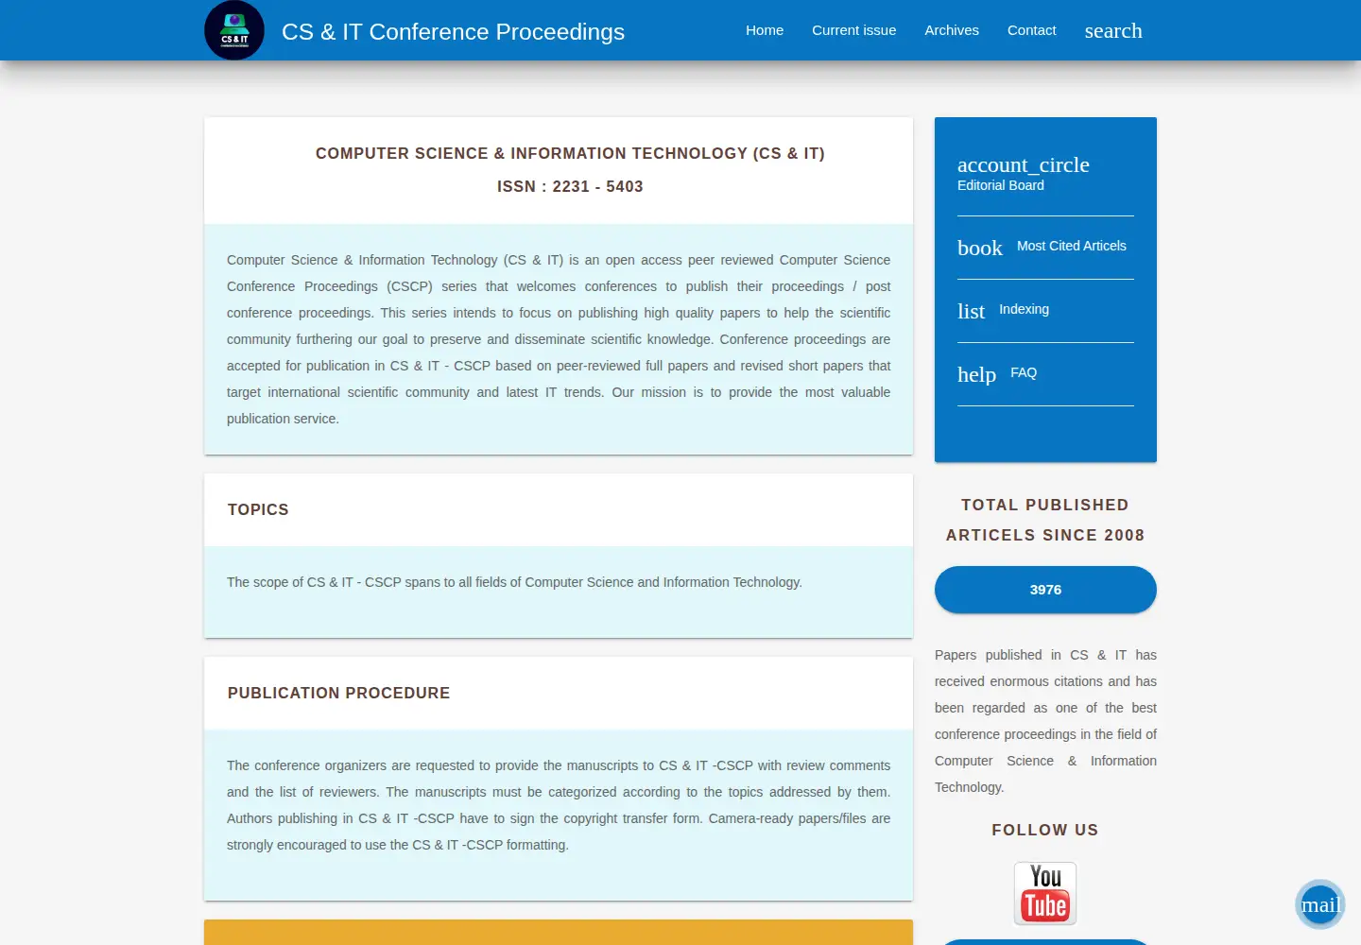Click the FOLLOW US heading
The width and height of the screenshot is (1361, 945).
point(1045,830)
